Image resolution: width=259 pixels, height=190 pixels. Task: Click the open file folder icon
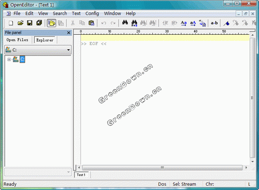[x=20, y=23]
